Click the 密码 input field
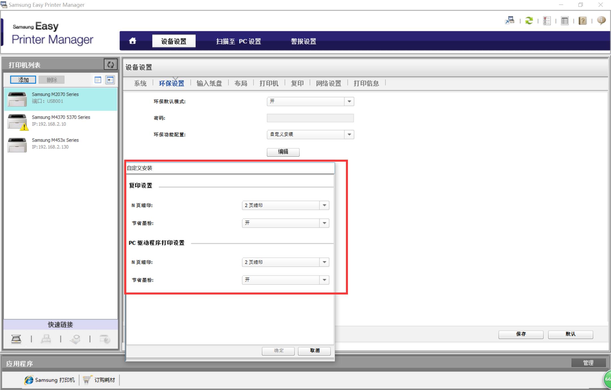The height and width of the screenshot is (390, 611). (x=310, y=118)
